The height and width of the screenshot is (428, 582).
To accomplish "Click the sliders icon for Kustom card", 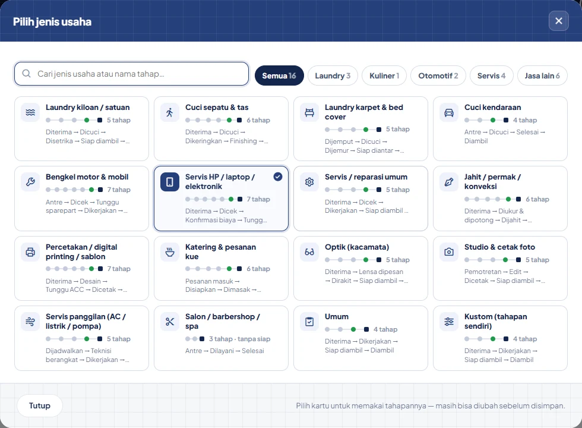I will (449, 322).
